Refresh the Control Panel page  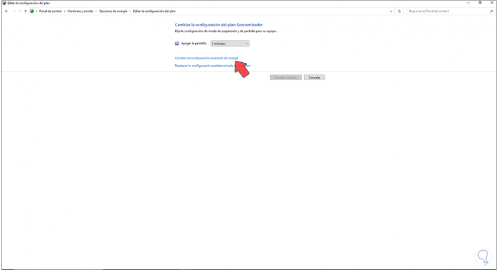pos(400,11)
